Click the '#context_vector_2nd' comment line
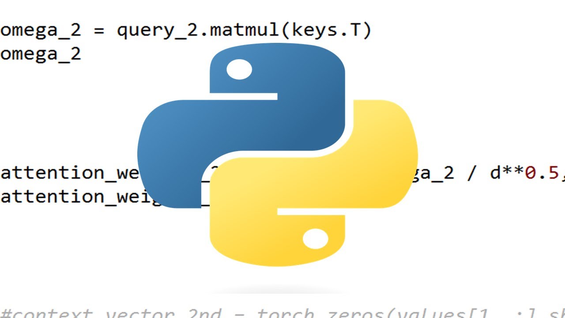The width and height of the screenshot is (565, 318). tap(282, 313)
